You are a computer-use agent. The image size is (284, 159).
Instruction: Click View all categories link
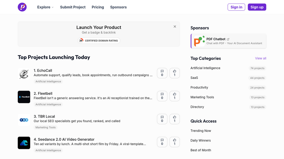[x=260, y=58]
